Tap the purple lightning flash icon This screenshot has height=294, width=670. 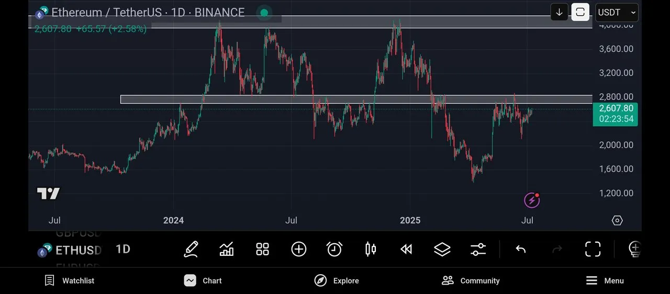[531, 200]
